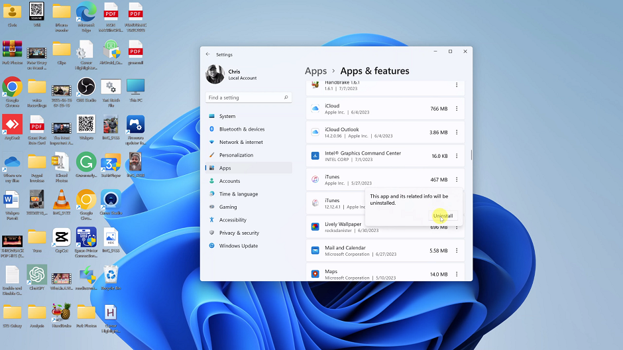
Task: Open the three-dot menu for Mail and Calendar
Action: [x=457, y=251]
